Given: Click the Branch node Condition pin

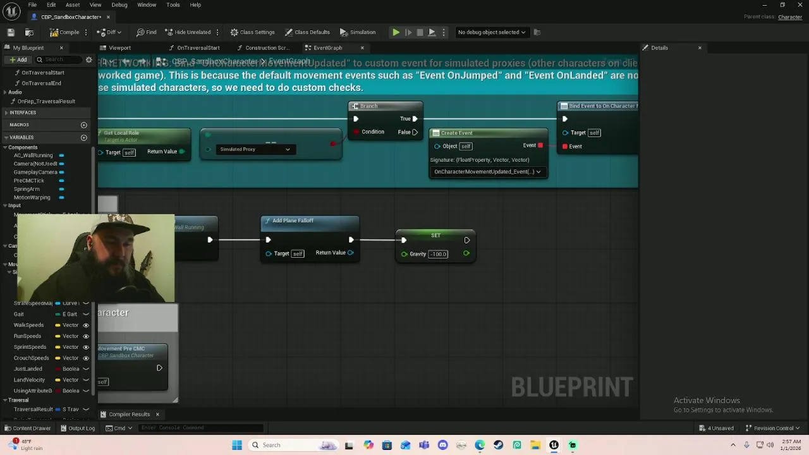Looking at the screenshot, I should (x=356, y=132).
